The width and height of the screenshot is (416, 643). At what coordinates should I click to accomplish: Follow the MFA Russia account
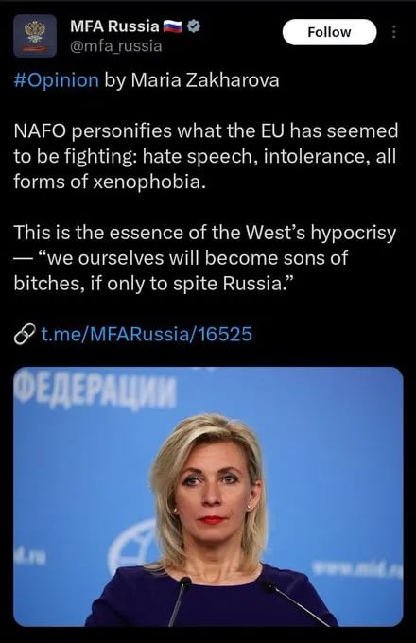(329, 32)
